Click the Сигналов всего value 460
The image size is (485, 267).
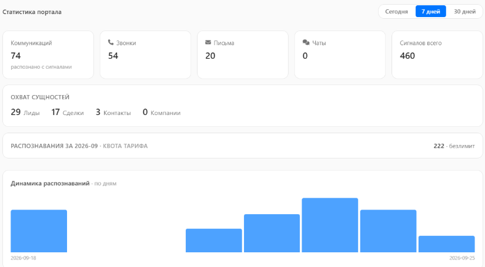pos(407,56)
